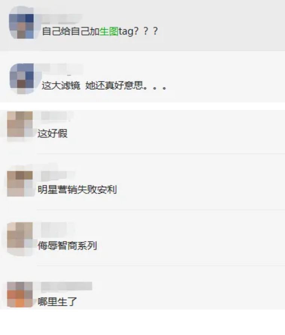The height and width of the screenshot is (335, 285).
Task: Click blurred username above 这大滤镜 comment
Action: 61,68
